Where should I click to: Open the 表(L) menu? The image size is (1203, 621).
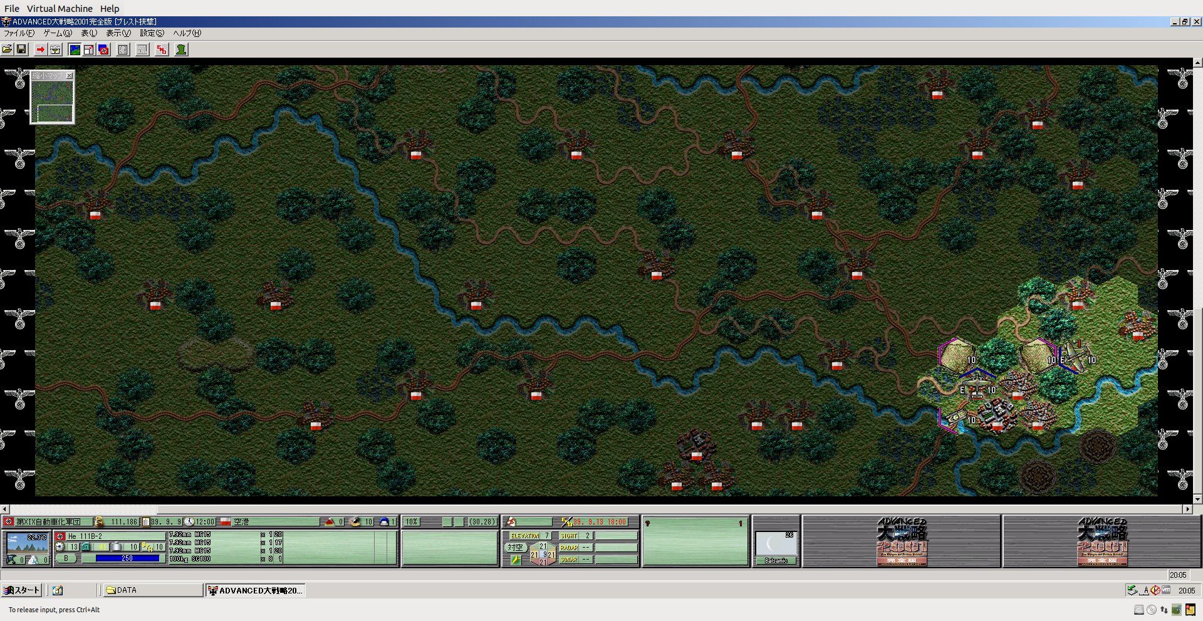click(89, 33)
